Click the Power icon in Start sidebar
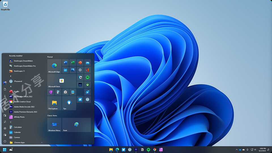The width and height of the screenshot is (272, 153). click(x=5, y=141)
